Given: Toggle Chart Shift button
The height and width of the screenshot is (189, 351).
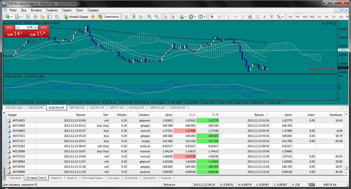Looking at the screenshot, I should click(x=173, y=17).
